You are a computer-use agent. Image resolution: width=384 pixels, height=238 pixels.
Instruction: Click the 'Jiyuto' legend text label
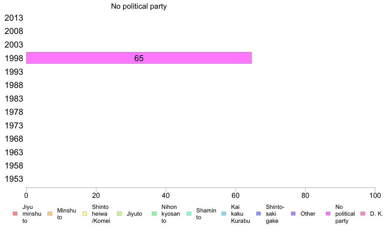tap(134, 214)
